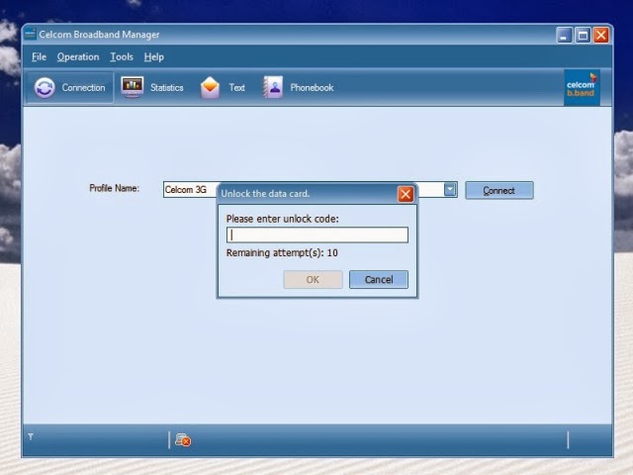
Task: Open the Operation menu
Action: 78,57
